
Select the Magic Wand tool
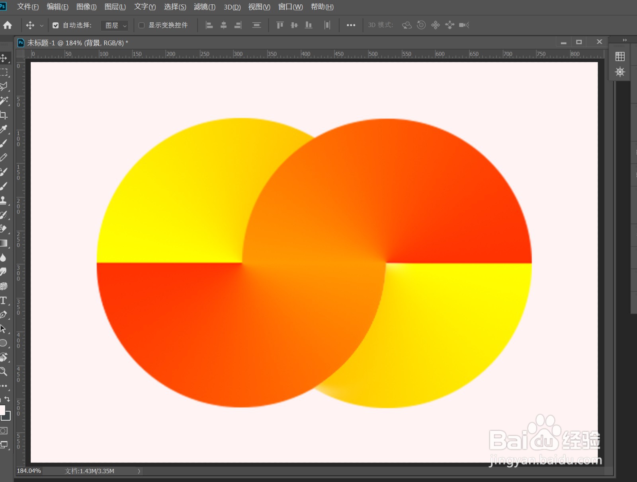tap(4, 101)
